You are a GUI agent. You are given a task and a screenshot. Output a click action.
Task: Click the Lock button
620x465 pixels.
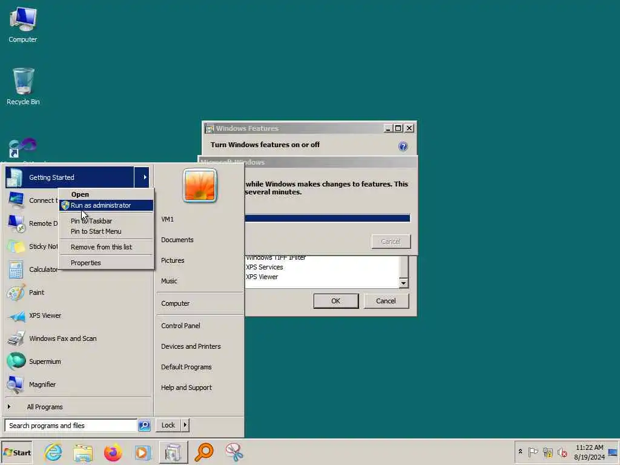(x=168, y=425)
